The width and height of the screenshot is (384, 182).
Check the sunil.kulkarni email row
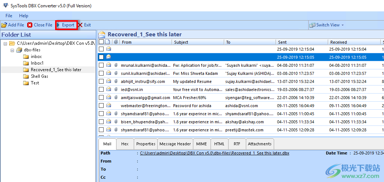click(x=101, y=73)
